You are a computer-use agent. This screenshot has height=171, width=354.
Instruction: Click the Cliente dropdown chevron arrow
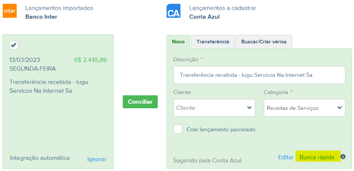pyautogui.click(x=249, y=108)
